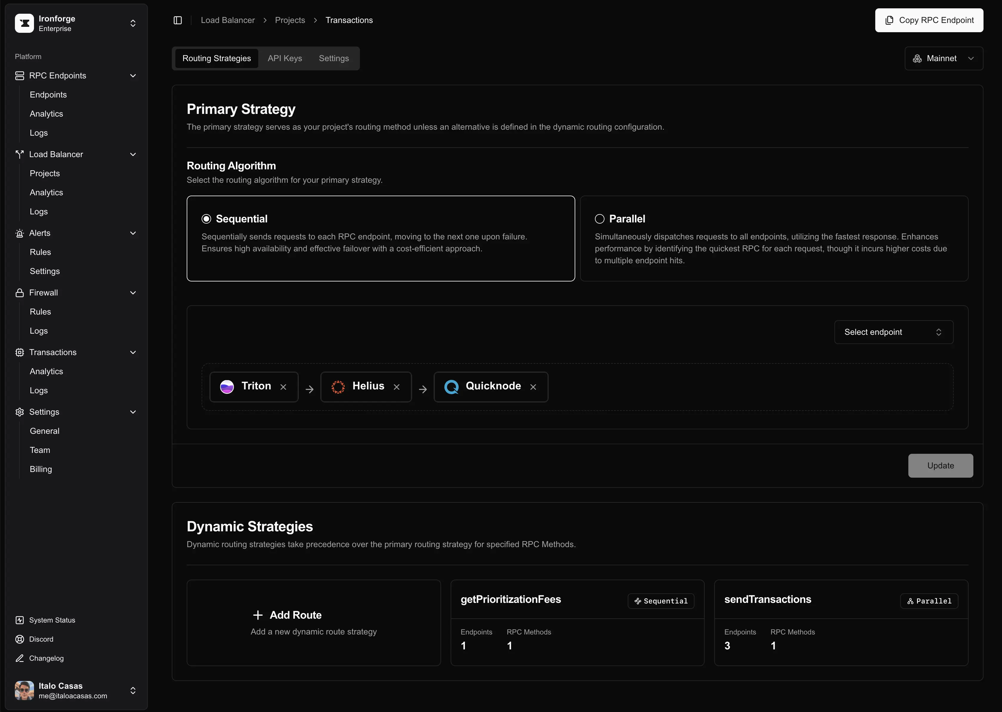Click the Changelog pencil icon
The width and height of the screenshot is (1002, 712).
point(20,658)
